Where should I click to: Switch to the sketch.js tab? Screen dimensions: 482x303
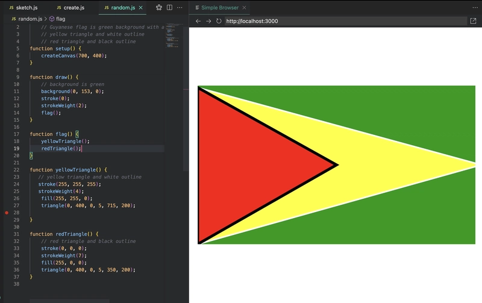(x=24, y=8)
